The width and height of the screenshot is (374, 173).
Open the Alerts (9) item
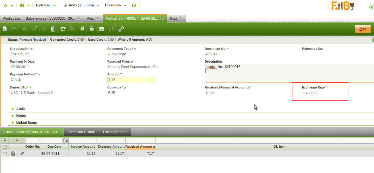75,5
